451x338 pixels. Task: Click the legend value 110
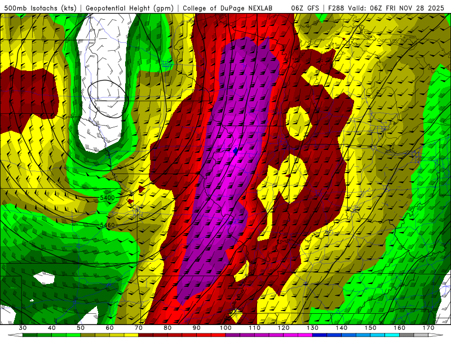pos(255,328)
